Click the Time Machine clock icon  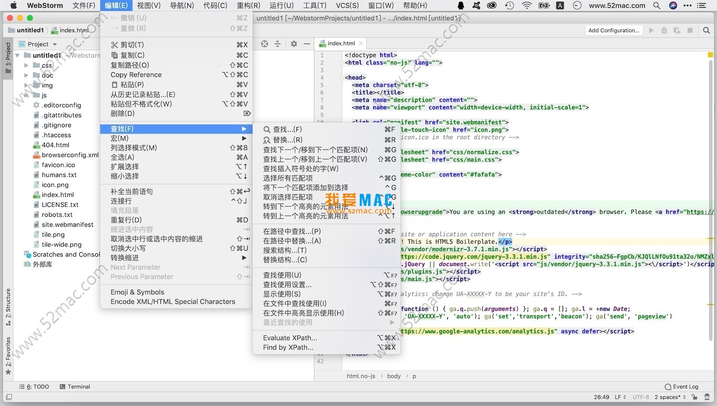pyautogui.click(x=509, y=5)
